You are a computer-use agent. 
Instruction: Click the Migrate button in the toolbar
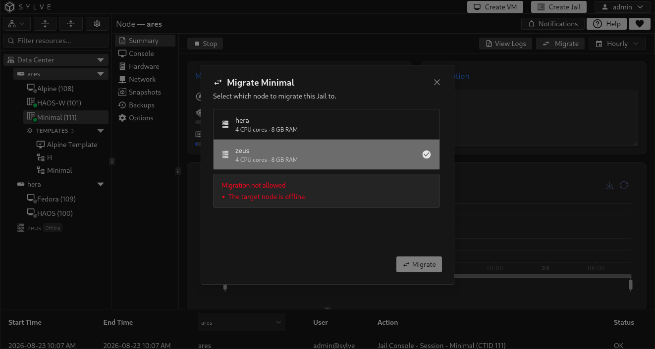561,44
